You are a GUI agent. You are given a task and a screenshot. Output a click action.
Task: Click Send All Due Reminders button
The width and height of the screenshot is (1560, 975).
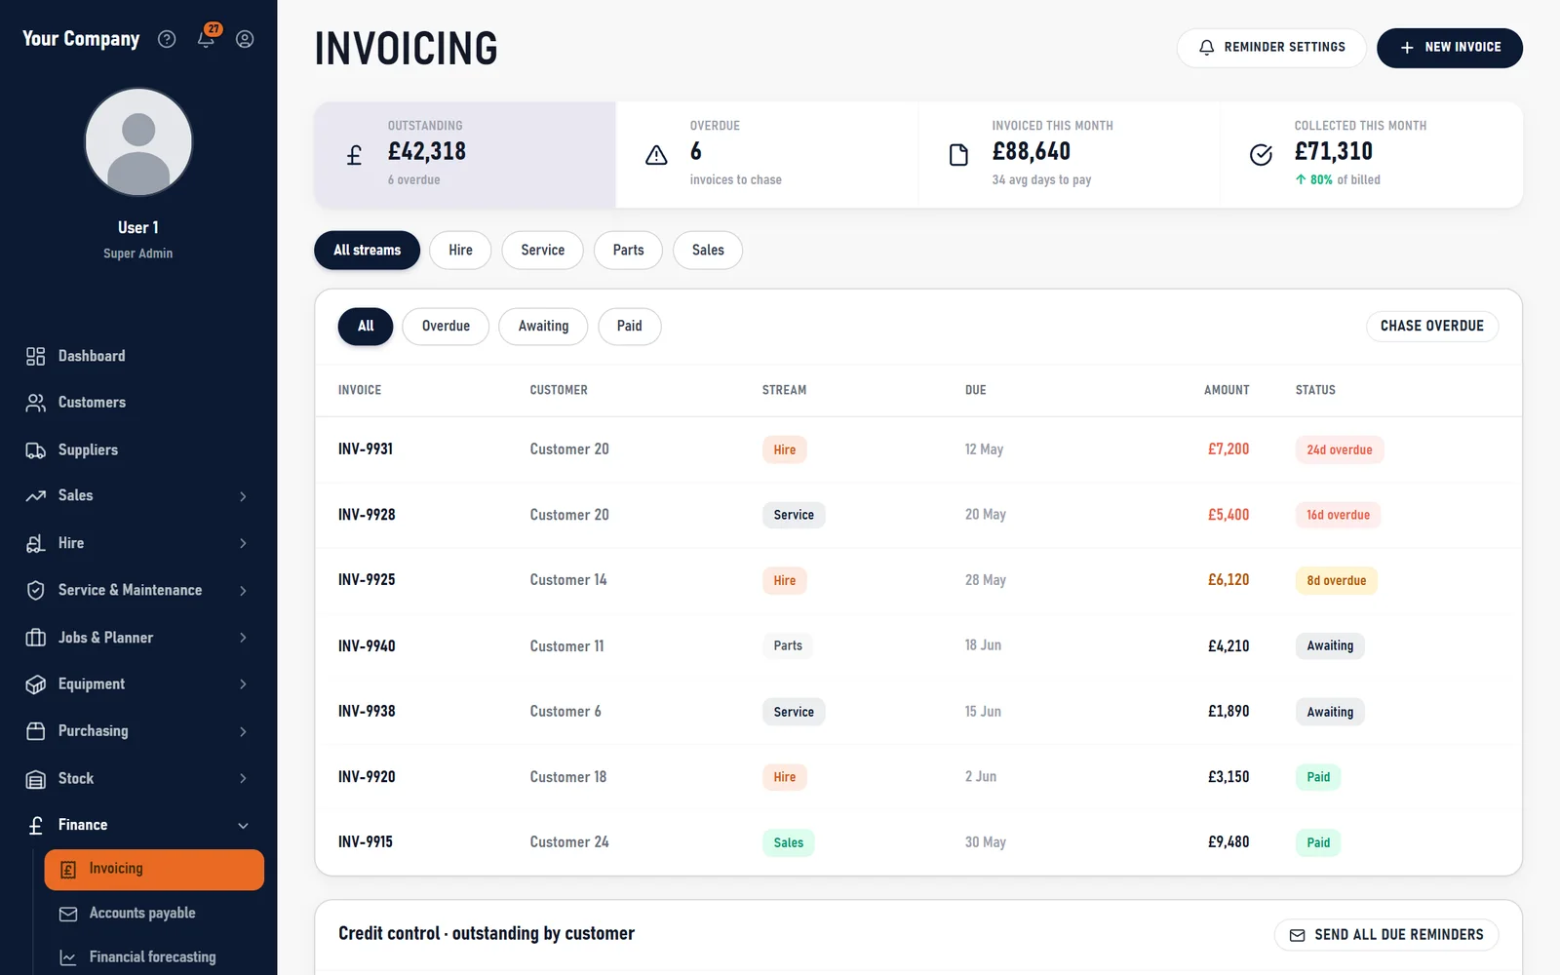pyautogui.click(x=1386, y=935)
